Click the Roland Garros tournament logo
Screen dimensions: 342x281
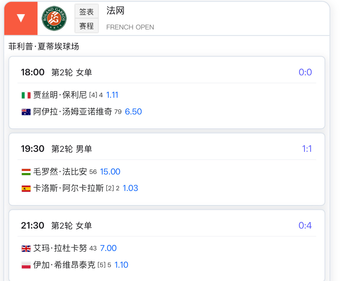point(54,18)
